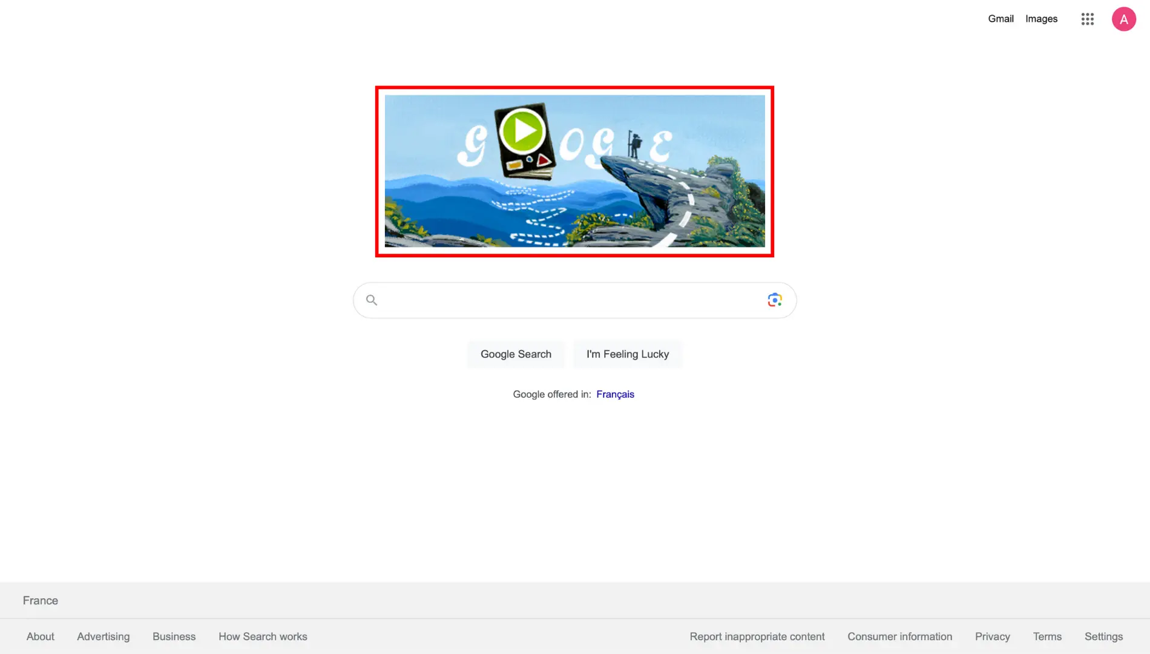Expand the Settings footer menu

tap(1103, 636)
